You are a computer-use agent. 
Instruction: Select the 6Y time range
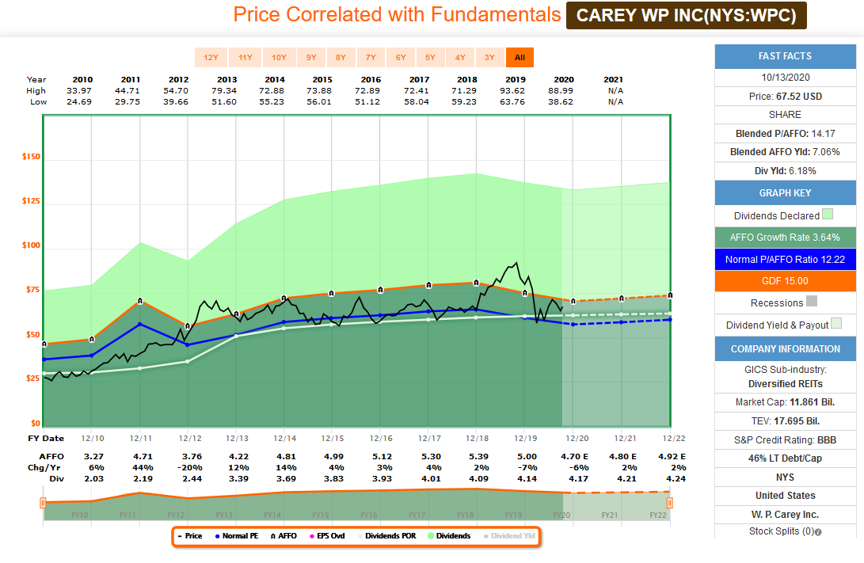point(401,57)
